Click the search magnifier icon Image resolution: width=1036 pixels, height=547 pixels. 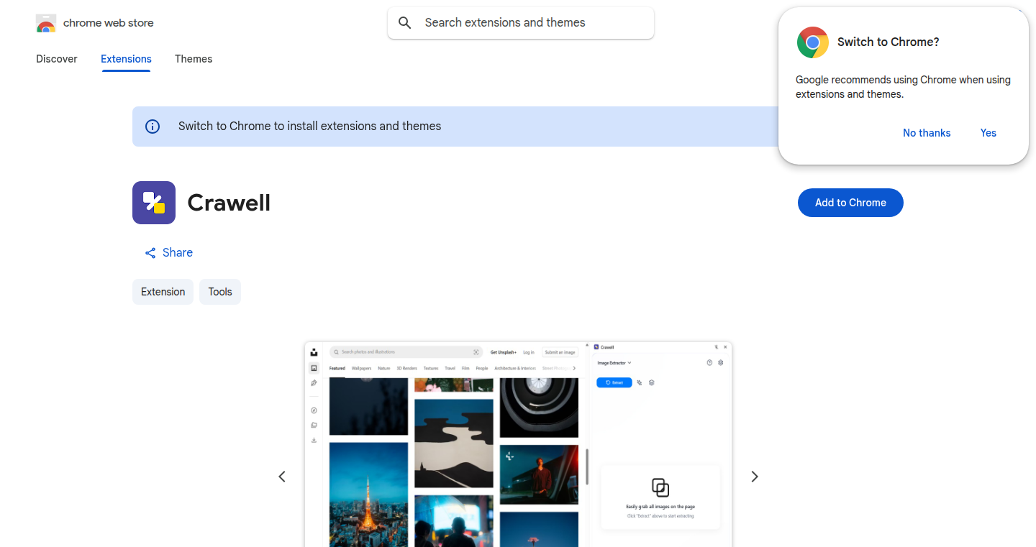click(405, 23)
